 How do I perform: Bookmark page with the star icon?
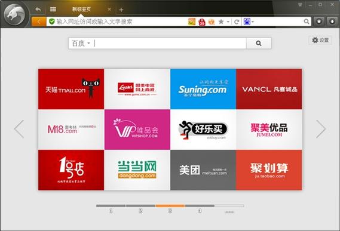[x=221, y=21]
